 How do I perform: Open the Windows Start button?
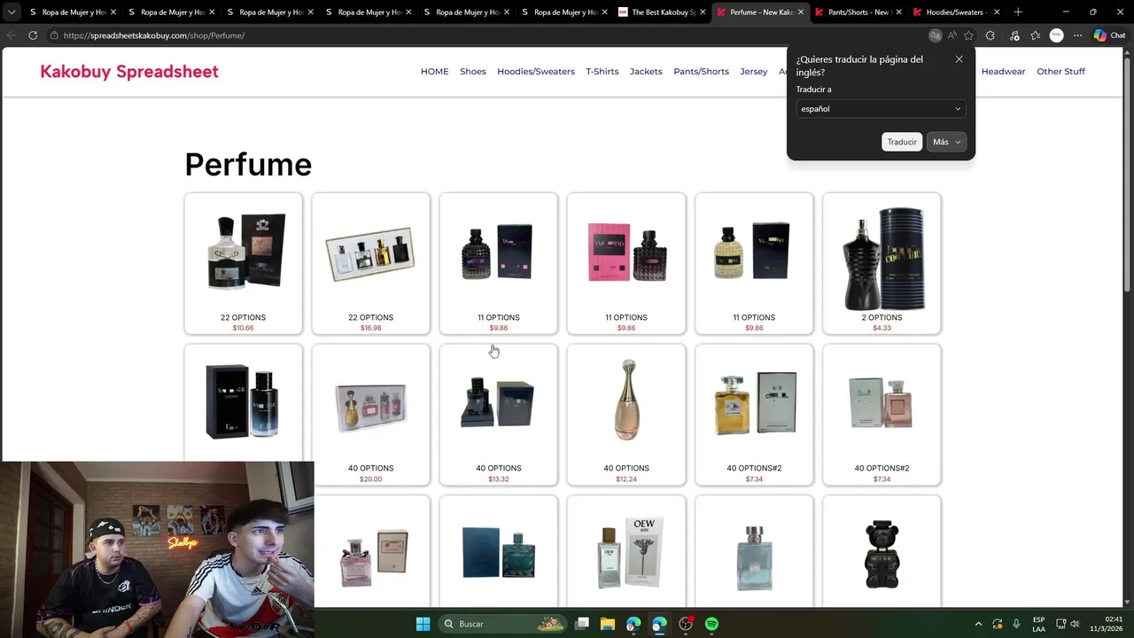pos(423,624)
